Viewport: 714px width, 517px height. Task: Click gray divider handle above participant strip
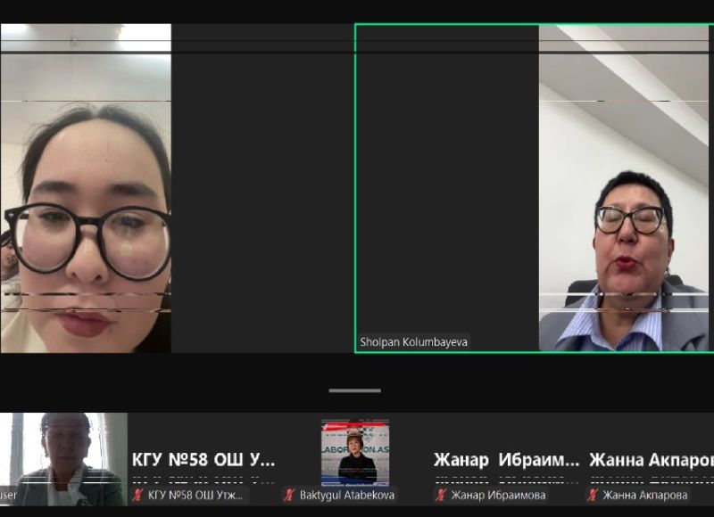[x=354, y=390]
